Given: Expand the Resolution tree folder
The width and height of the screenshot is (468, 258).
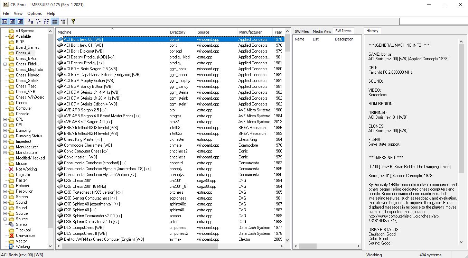Looking at the screenshot, I should click(x=5, y=191).
